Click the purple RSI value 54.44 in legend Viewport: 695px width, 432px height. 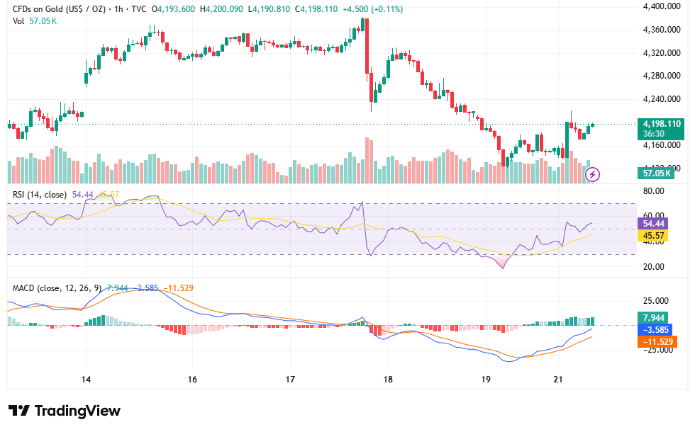tap(82, 195)
